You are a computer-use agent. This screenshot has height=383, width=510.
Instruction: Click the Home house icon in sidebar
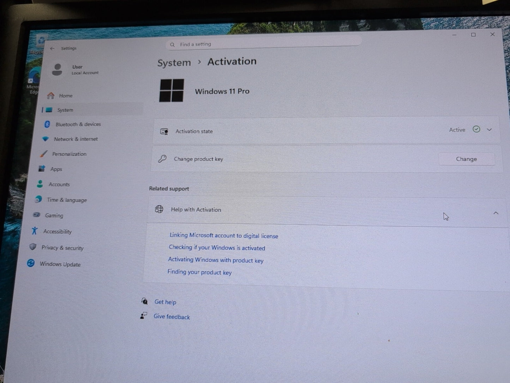[x=51, y=95]
